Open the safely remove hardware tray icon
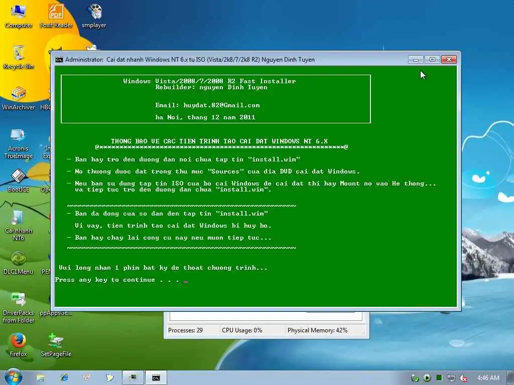514x385 pixels. pyautogui.click(x=415, y=378)
